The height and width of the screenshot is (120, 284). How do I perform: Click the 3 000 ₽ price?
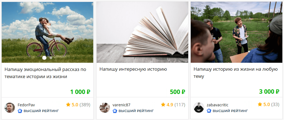point(269,92)
